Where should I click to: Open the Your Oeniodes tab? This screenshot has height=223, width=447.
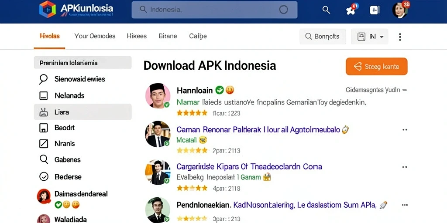[95, 36]
